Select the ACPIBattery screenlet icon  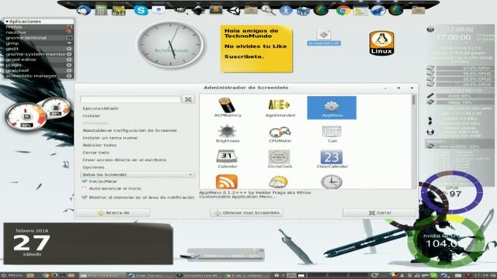(228, 108)
